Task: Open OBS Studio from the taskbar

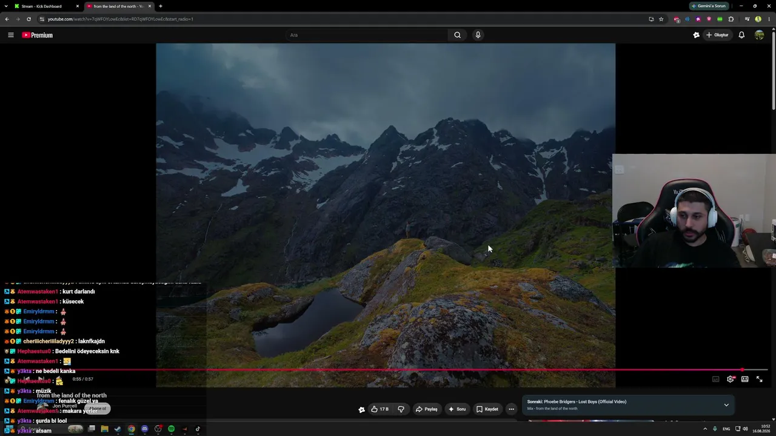Action: 158,429
